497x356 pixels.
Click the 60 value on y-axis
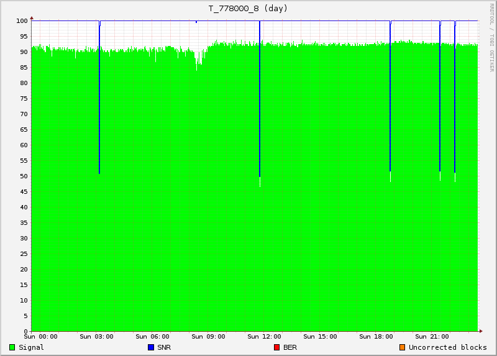[24, 145]
